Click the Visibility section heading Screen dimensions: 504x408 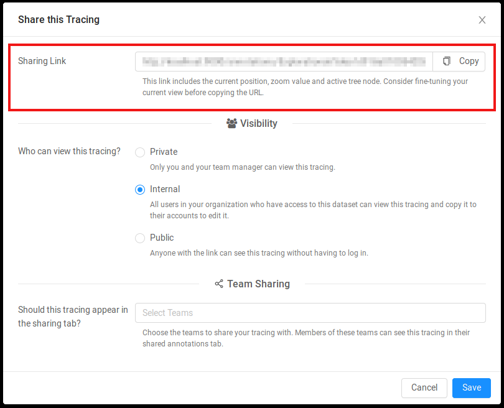pos(259,123)
